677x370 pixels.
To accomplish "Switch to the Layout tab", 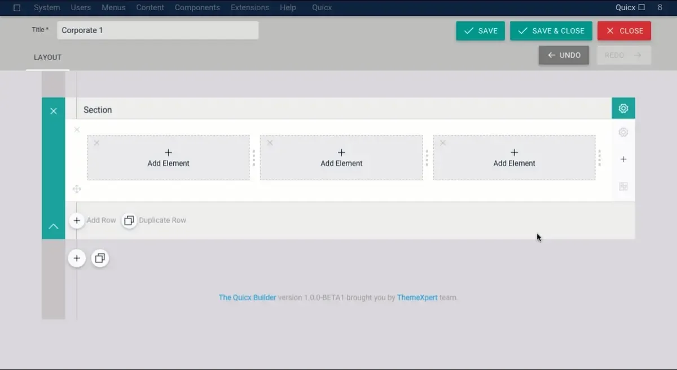I will coord(47,57).
